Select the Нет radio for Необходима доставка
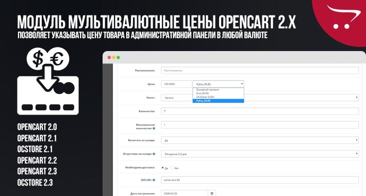Viewport: 366px width, 196px height. point(172,168)
